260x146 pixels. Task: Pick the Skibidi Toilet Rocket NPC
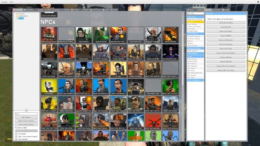coord(84,121)
